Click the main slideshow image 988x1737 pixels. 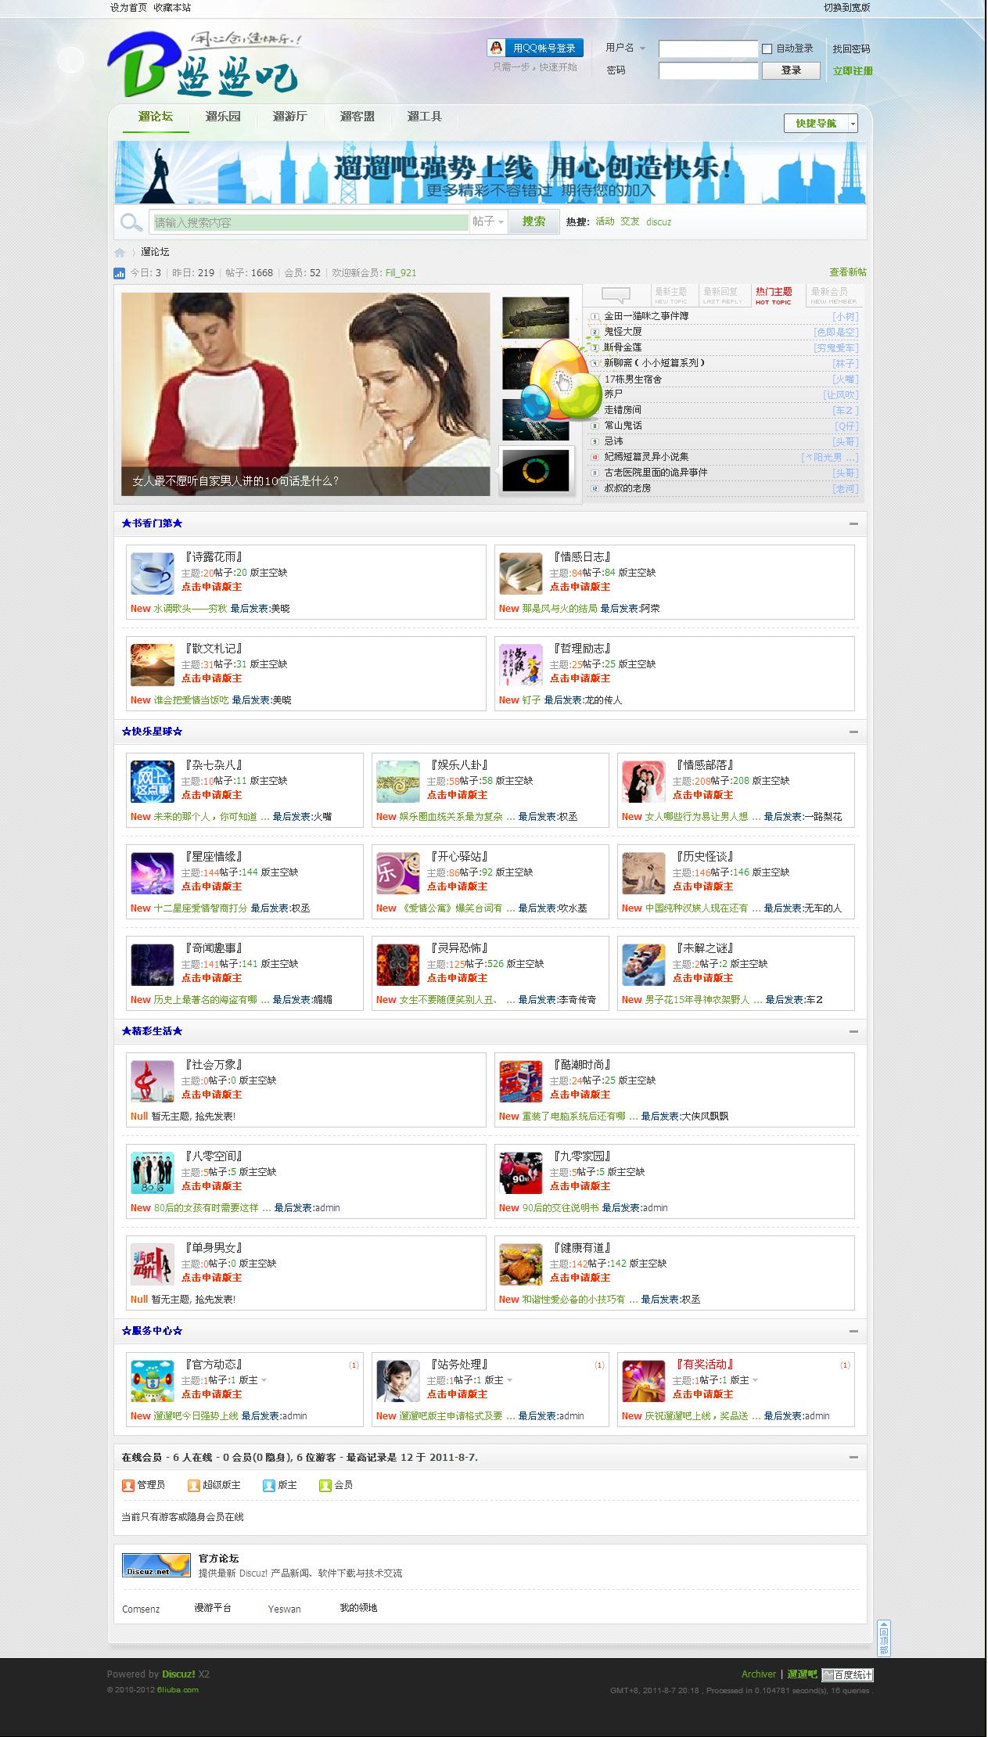pos(306,394)
